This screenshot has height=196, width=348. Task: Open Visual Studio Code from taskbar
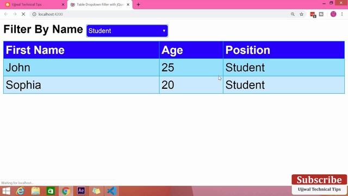coord(111,191)
